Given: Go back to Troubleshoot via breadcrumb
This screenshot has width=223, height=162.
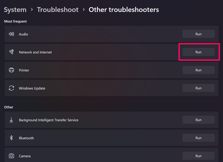Looking at the screenshot, I should [x=58, y=9].
